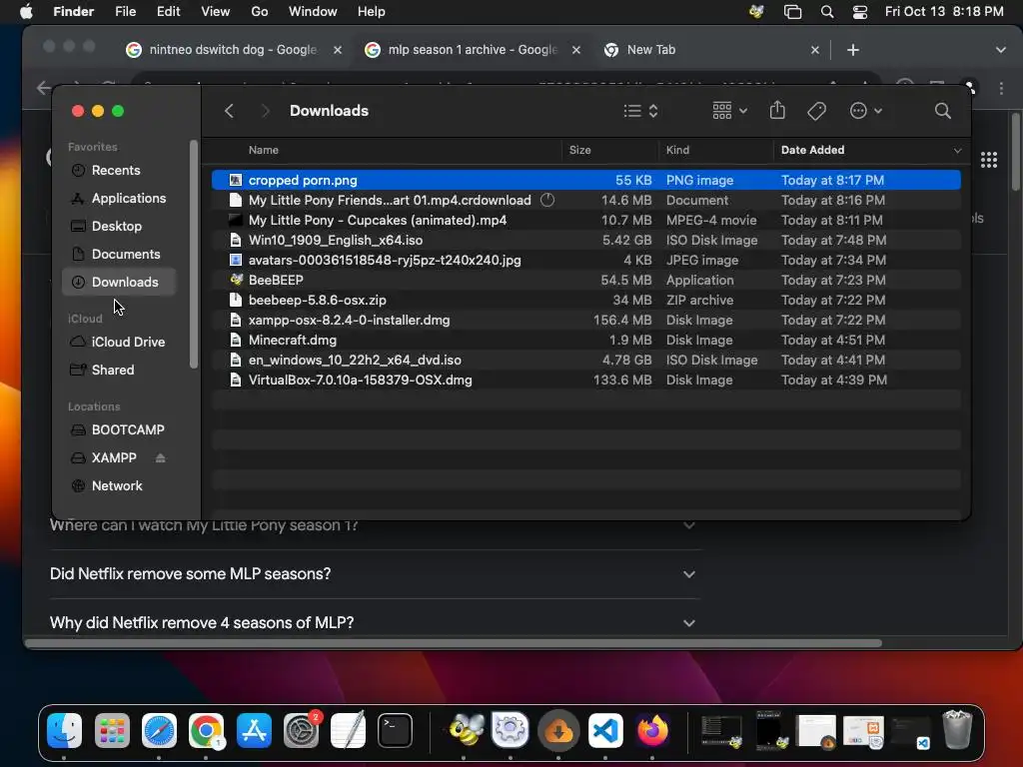The height and width of the screenshot is (767, 1023).
Task: Select VirtualBox-7.0.10a-158379-OSX.dmg
Action: tap(585, 381)
